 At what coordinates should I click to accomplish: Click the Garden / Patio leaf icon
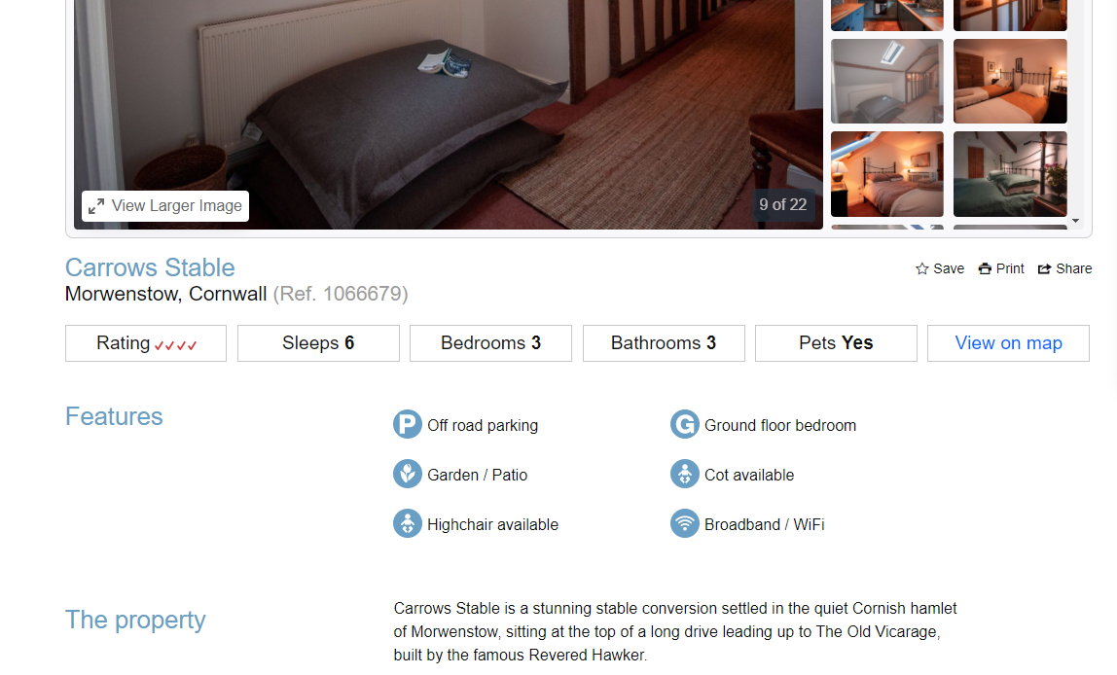click(x=408, y=475)
